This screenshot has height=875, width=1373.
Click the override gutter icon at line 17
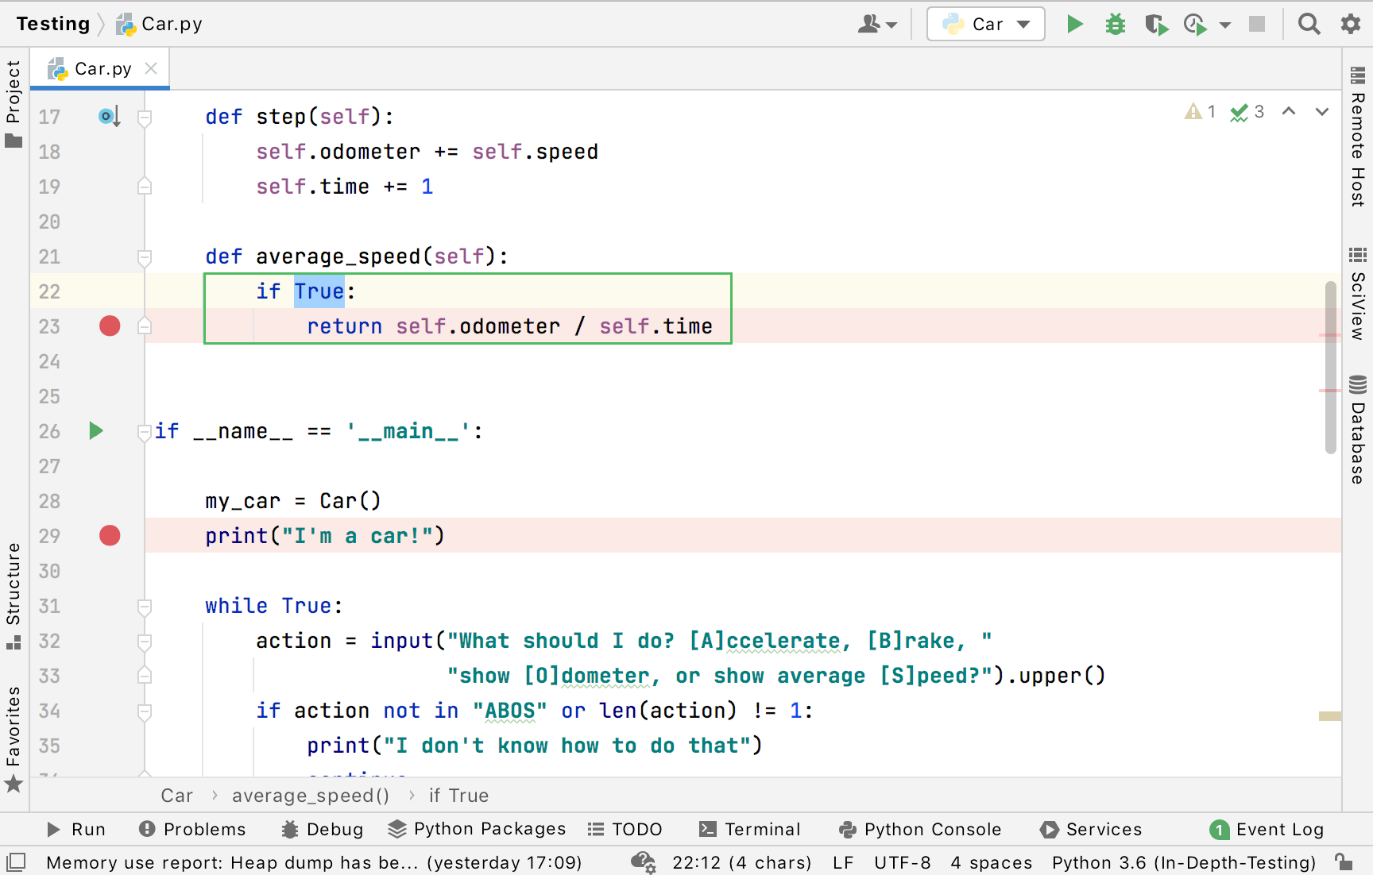pyautogui.click(x=109, y=117)
